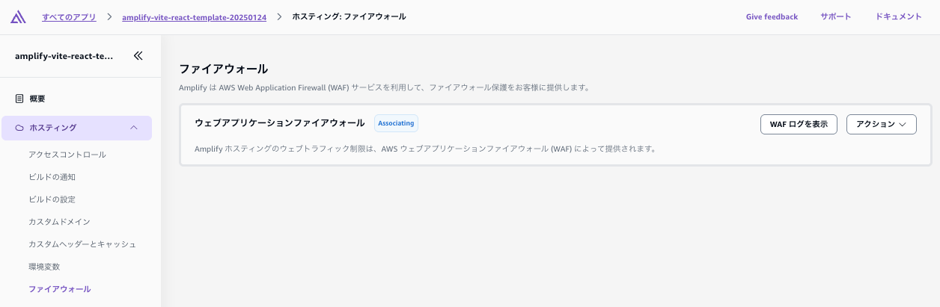Image resolution: width=940 pixels, height=307 pixels.
Task: Collapse the ホスティング section chevron
Action: coord(134,128)
